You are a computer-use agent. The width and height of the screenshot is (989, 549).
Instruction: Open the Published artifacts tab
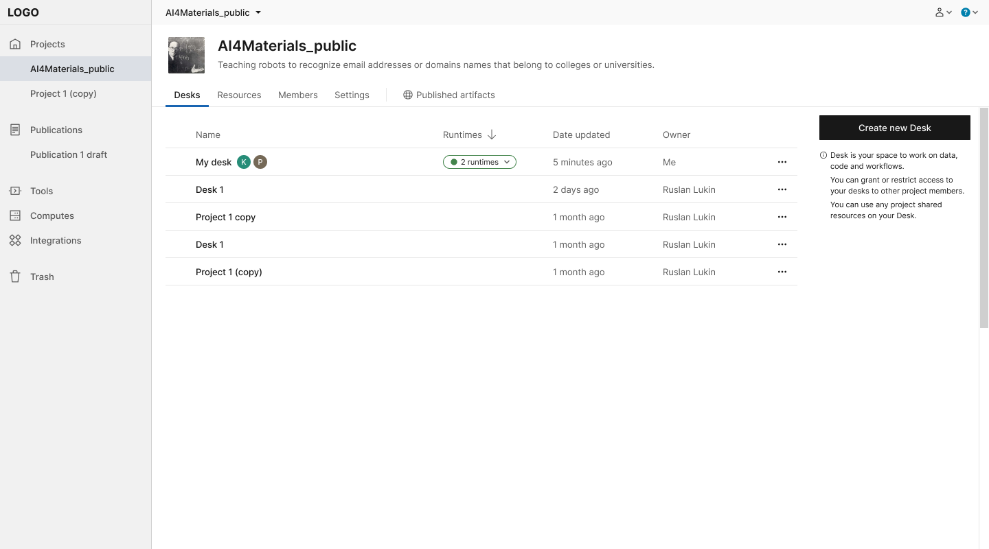pyautogui.click(x=448, y=95)
